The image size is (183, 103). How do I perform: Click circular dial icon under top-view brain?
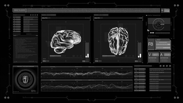coord(126,56)
